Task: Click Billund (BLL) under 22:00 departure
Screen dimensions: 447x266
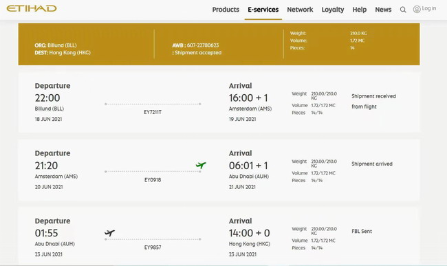Action: pyautogui.click(x=50, y=109)
